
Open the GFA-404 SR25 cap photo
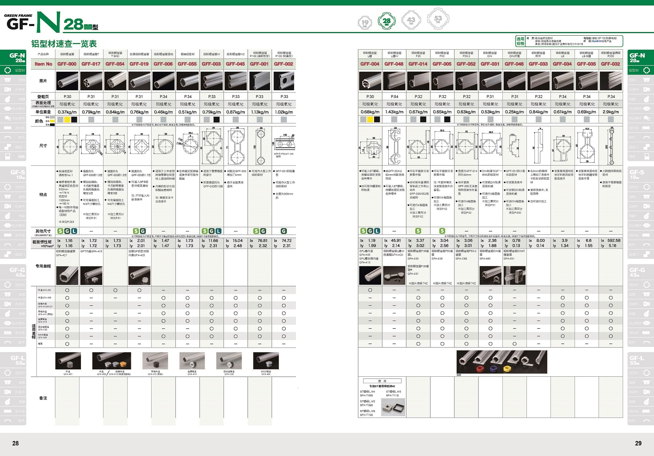[x=266, y=361]
